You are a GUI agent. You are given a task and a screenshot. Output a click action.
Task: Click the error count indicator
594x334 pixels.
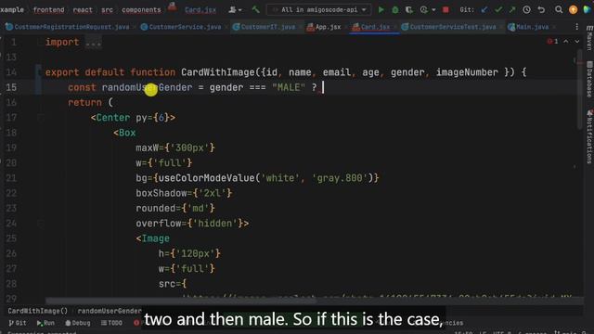click(552, 41)
